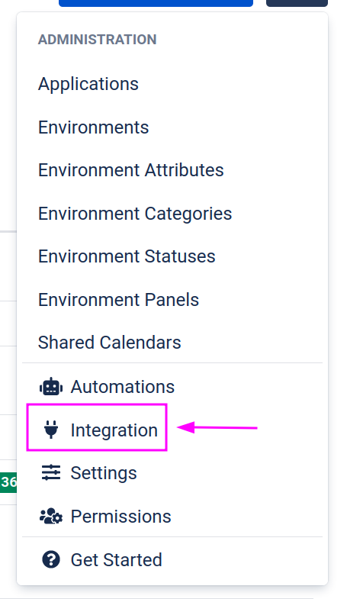The height and width of the screenshot is (599, 347).
Task: Click the robot Automations icon
Action: pos(51,387)
